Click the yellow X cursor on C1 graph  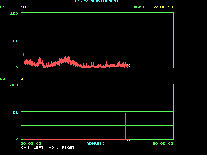coord(129,65)
